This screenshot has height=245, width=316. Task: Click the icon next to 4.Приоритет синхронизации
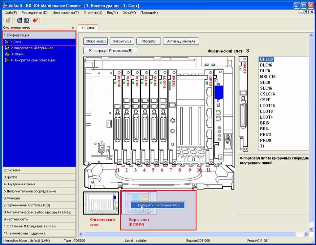(7, 60)
